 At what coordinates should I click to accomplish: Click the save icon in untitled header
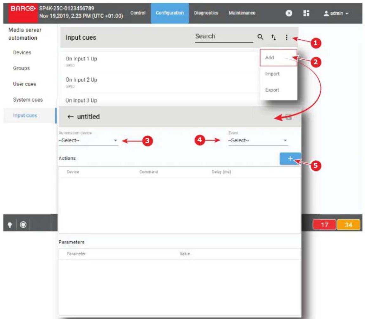289,117
